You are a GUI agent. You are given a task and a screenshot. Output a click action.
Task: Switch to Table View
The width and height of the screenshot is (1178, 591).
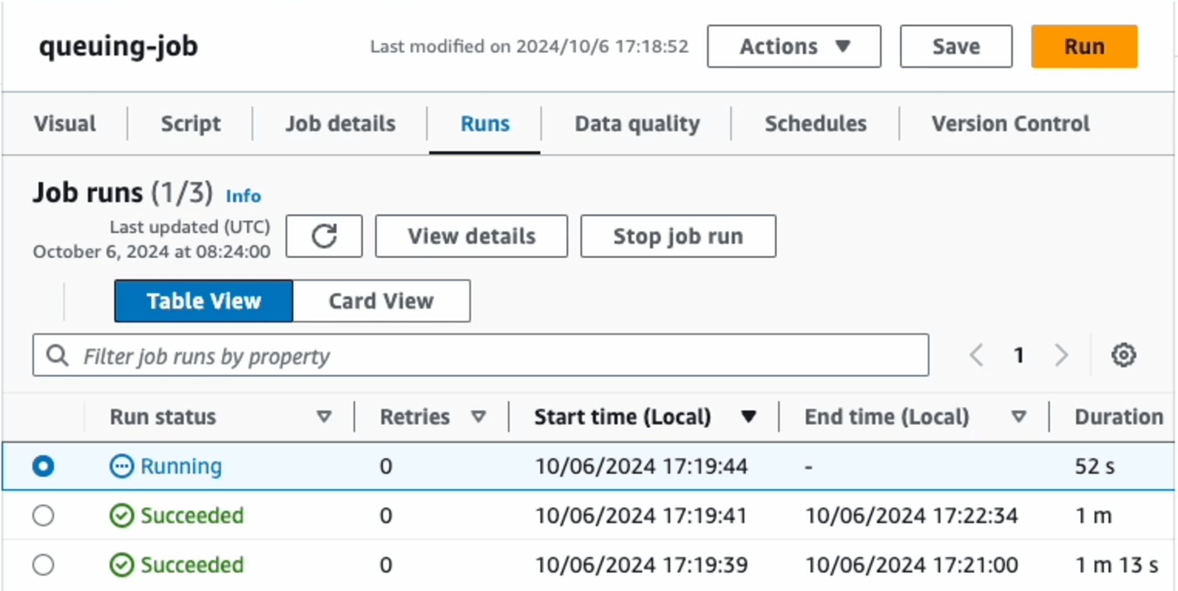(204, 301)
